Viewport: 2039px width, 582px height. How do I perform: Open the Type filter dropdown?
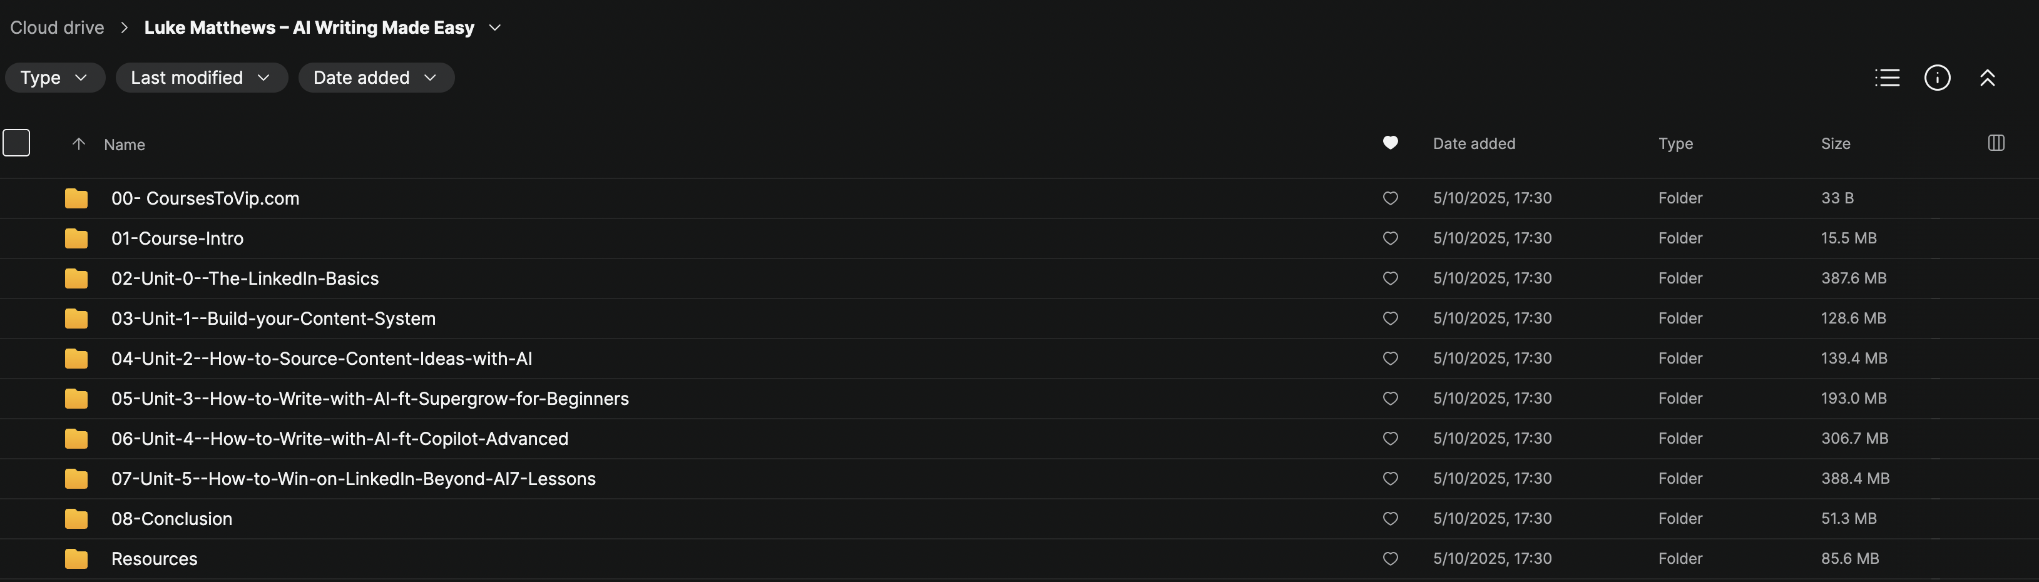[x=54, y=78]
